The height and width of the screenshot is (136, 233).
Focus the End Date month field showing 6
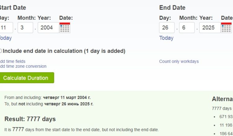pyautogui.click(x=187, y=28)
